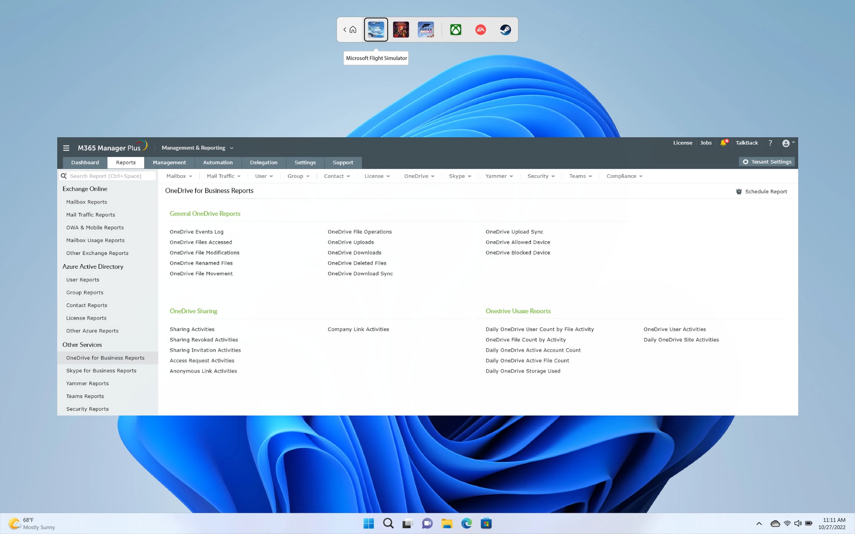
Task: Click the Tenant Settings button
Action: point(767,162)
